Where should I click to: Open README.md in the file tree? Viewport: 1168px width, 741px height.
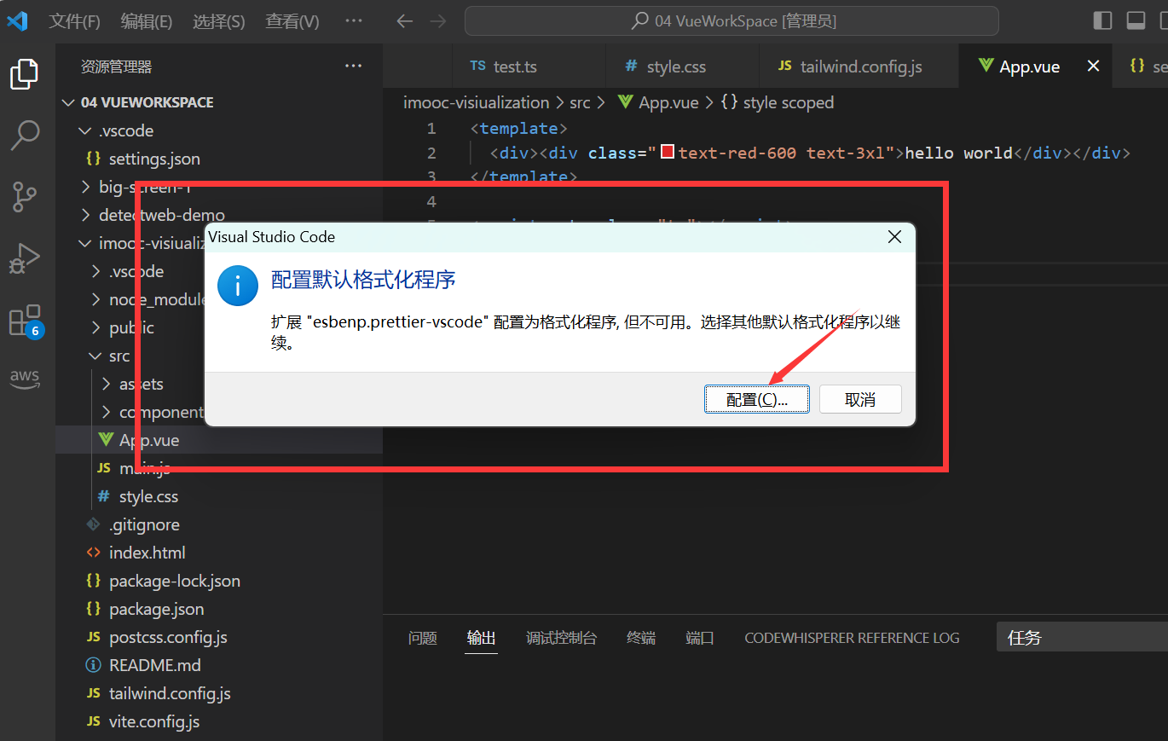click(219, 665)
